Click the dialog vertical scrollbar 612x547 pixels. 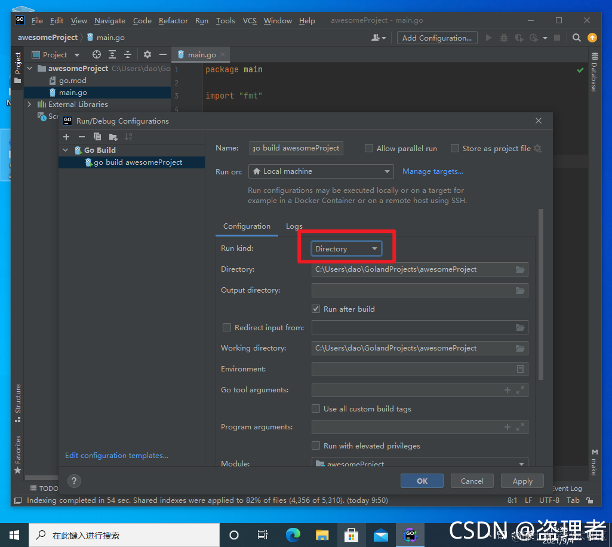click(x=540, y=294)
